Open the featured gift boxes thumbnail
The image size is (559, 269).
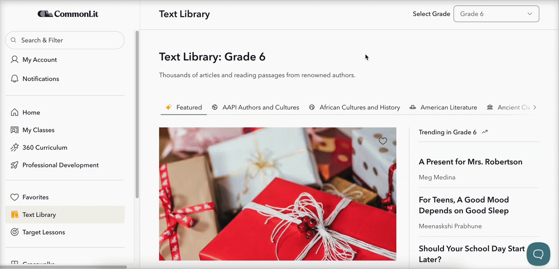click(x=278, y=194)
